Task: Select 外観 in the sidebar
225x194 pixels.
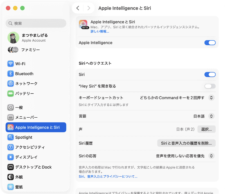Action: tap(10, 177)
